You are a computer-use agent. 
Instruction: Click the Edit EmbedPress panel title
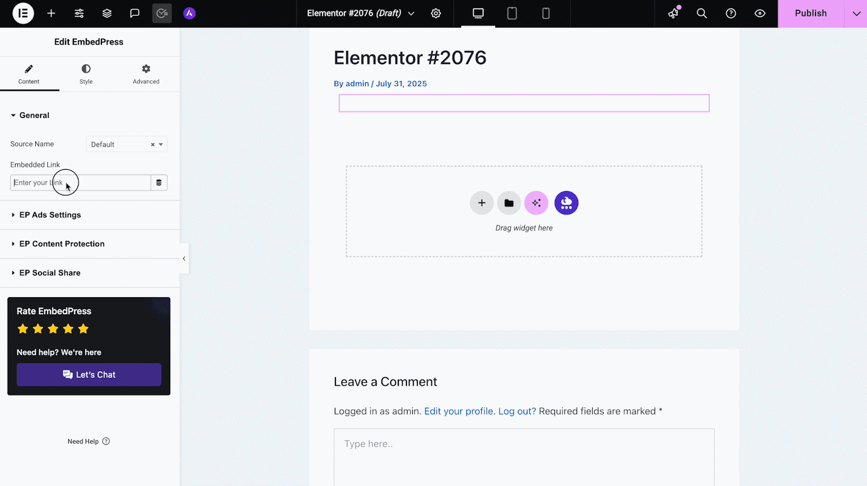click(x=89, y=42)
